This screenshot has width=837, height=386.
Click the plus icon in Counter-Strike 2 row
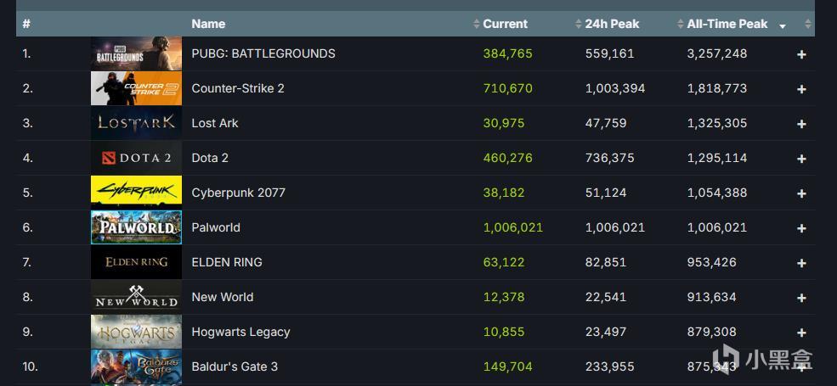(x=801, y=89)
